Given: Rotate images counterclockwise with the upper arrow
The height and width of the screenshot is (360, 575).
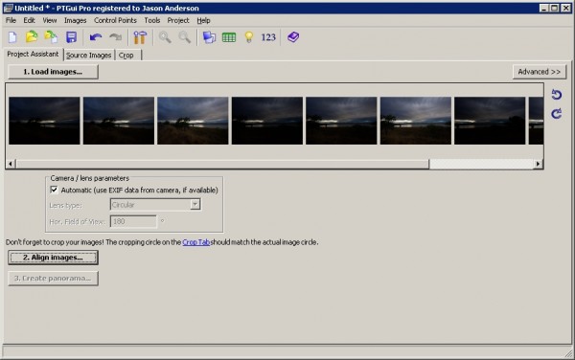Looking at the screenshot, I should point(556,95).
